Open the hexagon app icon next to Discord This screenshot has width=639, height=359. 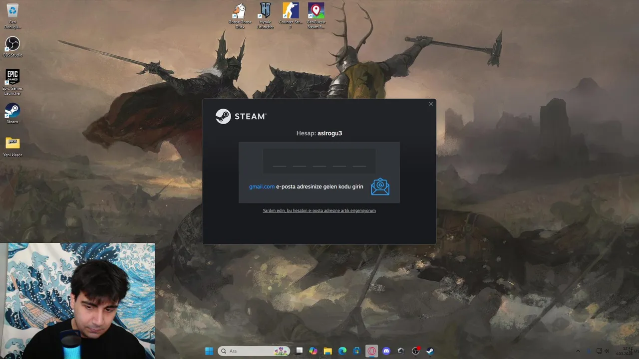click(x=400, y=351)
